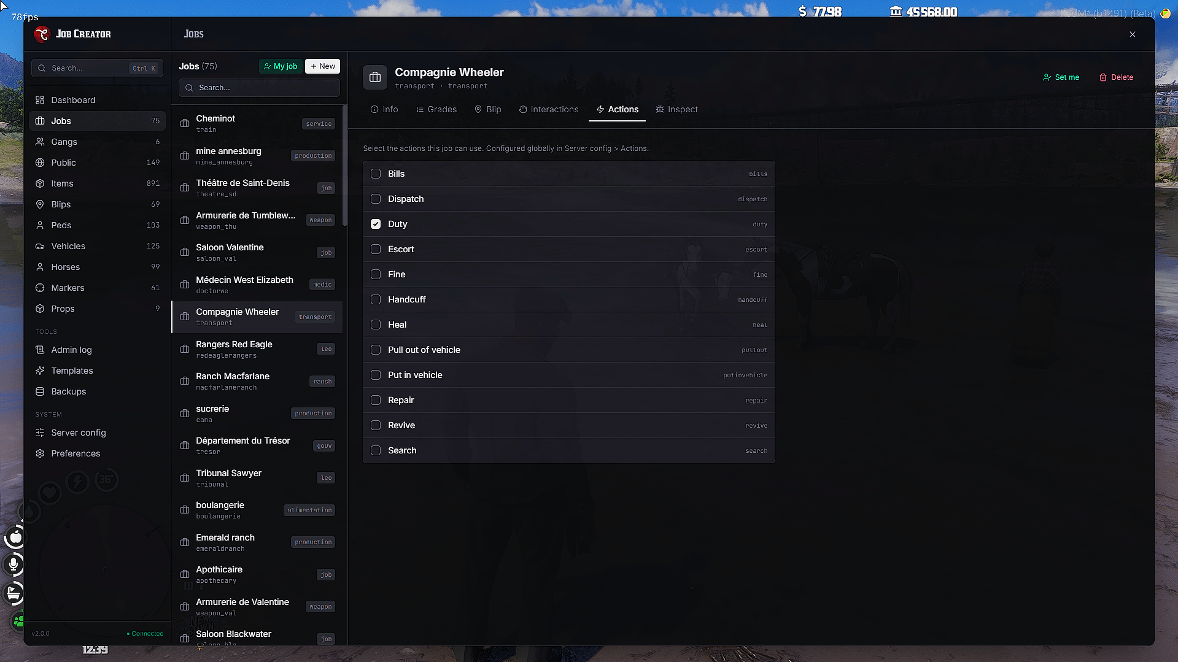Enable the Handcuff action checkbox
1178x662 pixels.
[x=376, y=299]
